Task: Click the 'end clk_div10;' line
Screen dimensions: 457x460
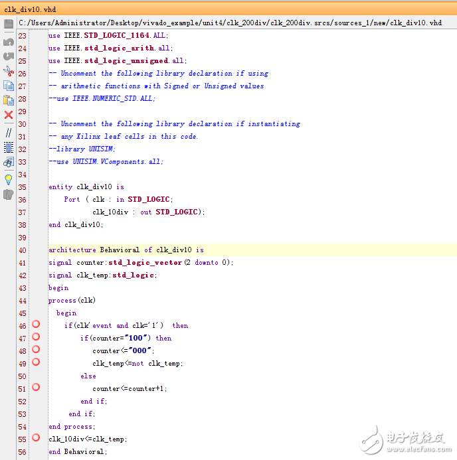Action: click(x=76, y=225)
